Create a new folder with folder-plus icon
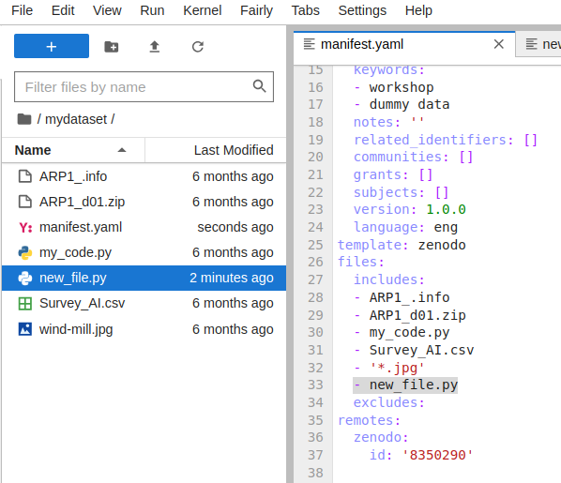Viewport: 561px width, 483px height. pos(112,47)
